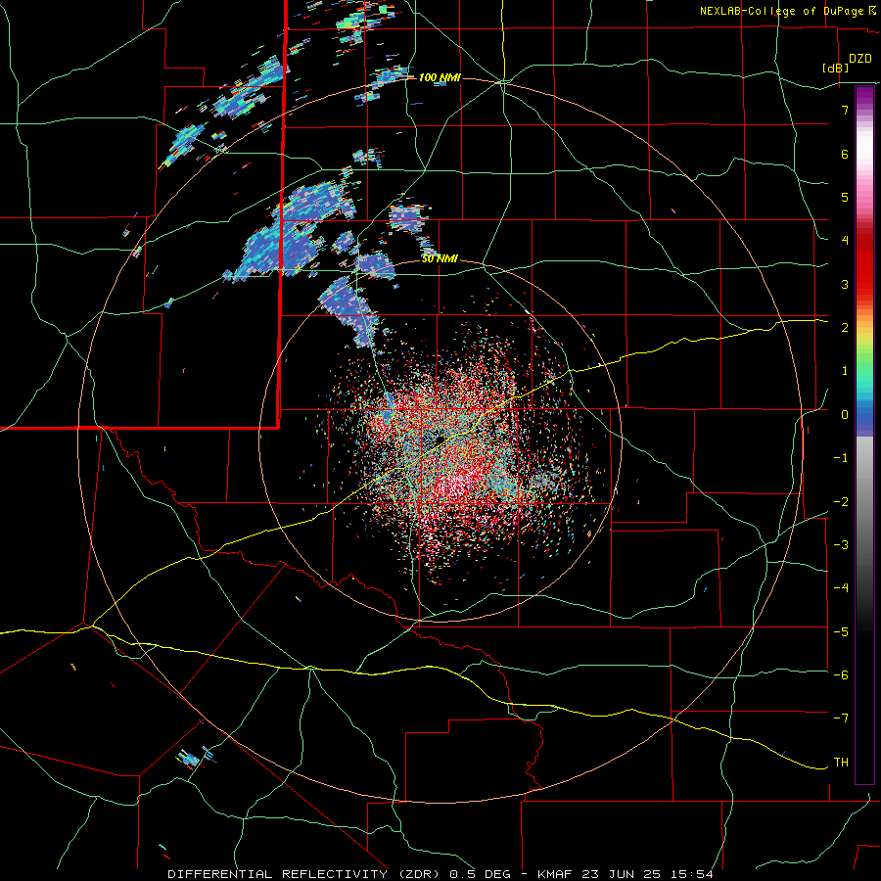Viewport: 881px width, 881px height.
Task: Click the 2 value on color scale
Action: tap(845, 328)
